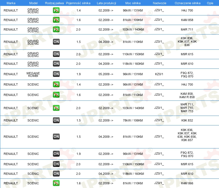This screenshot has height=188, width=219.
Task: Select the 04.2009 -> date in Scenic M9R 610 row
Action: (106, 174)
